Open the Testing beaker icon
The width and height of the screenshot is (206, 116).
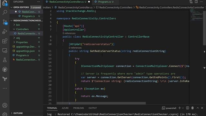(x=5, y=60)
